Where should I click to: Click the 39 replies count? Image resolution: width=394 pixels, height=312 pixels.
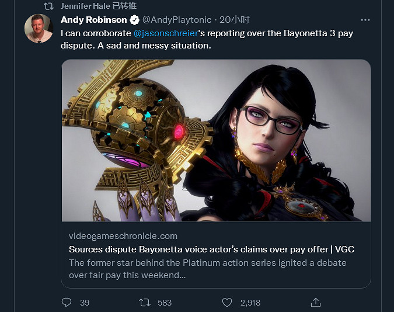pos(85,302)
